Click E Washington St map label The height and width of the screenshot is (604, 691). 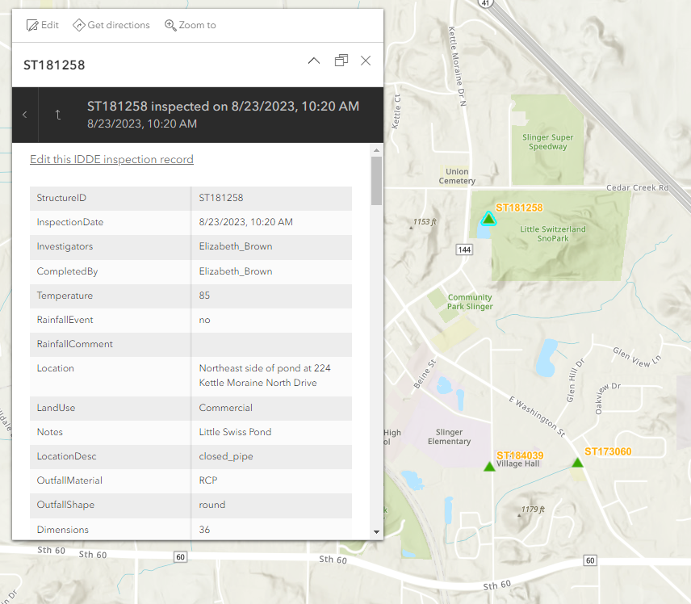point(537,416)
